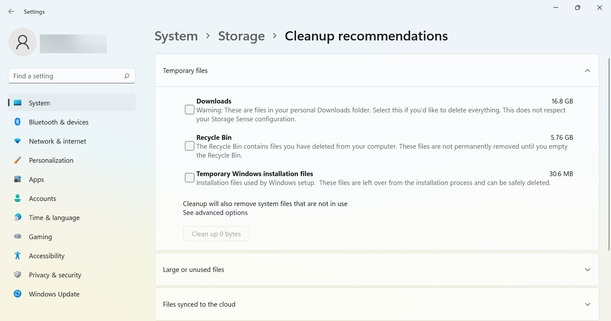Screen dimensions: 611x321
Task: Select Temporary Windows installation files checkbox
Action: point(190,178)
